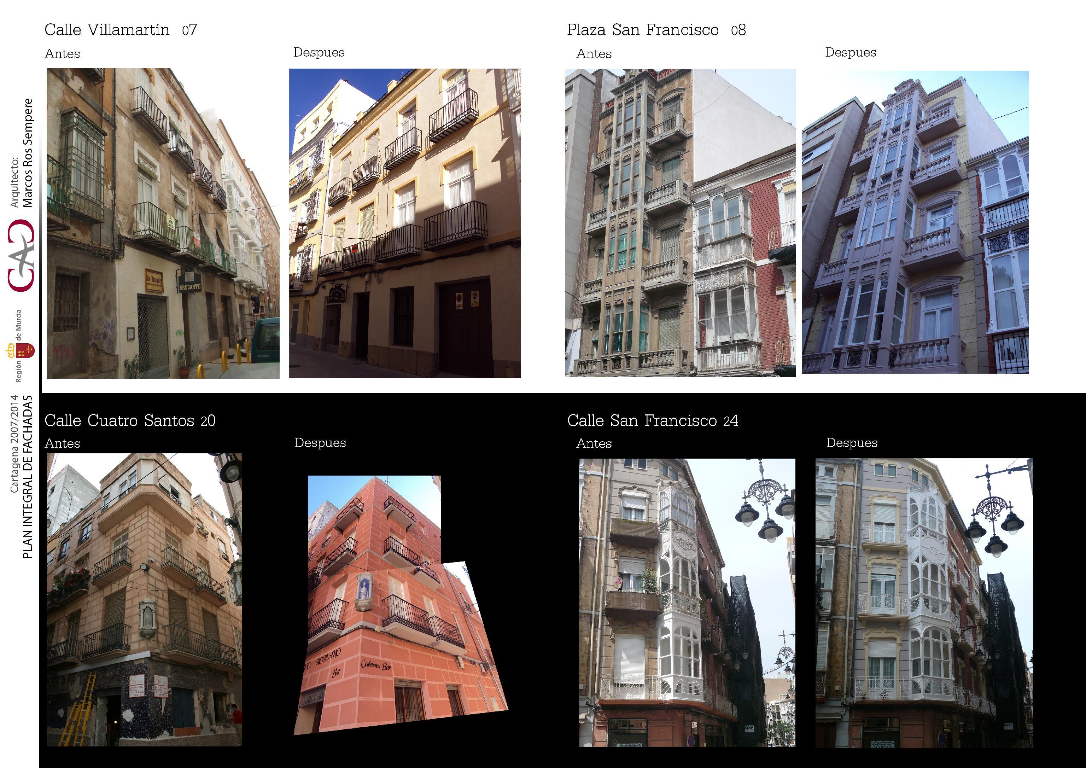Image resolution: width=1086 pixels, height=768 pixels.
Task: Open Calle Villamartín 07 before photo
Action: tap(163, 223)
